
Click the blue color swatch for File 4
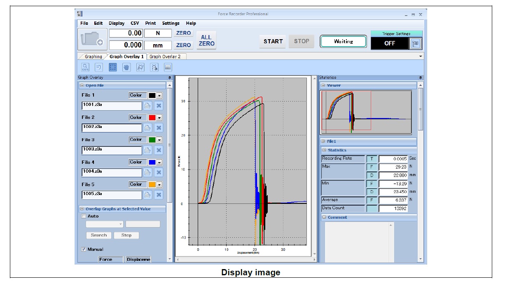[x=152, y=162]
